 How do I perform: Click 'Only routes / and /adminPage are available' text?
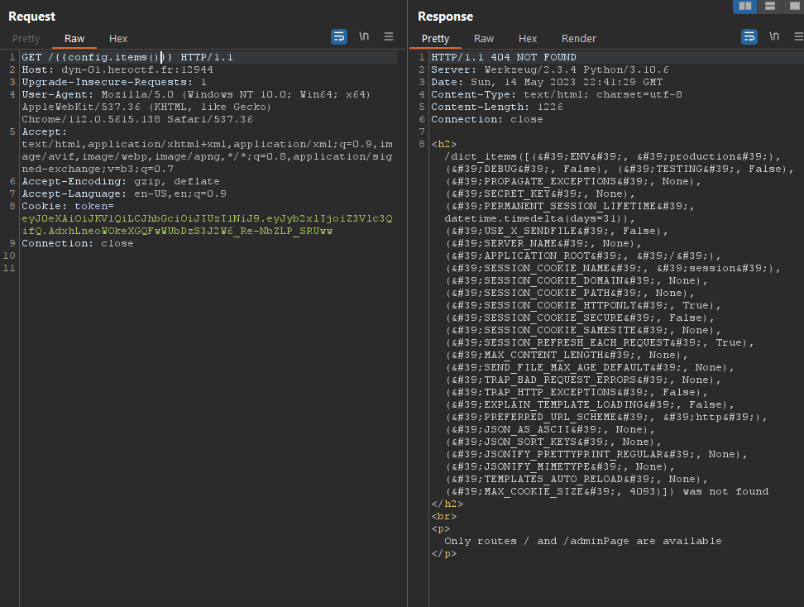point(583,542)
